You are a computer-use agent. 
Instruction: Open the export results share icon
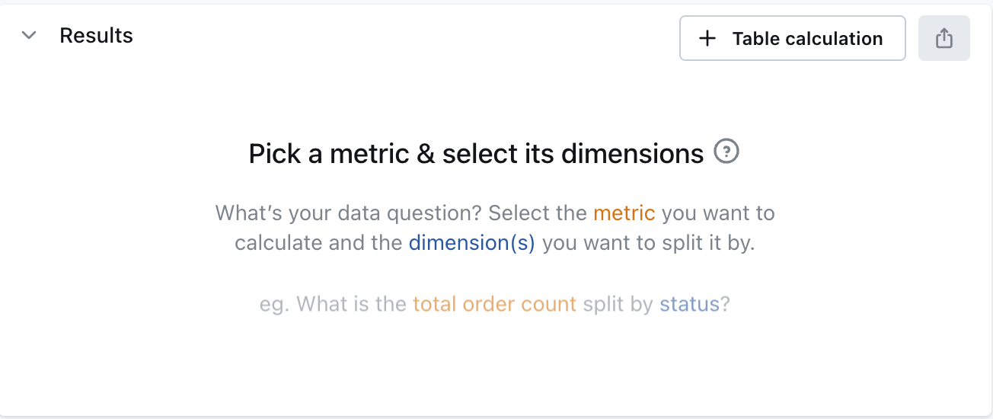tap(944, 38)
